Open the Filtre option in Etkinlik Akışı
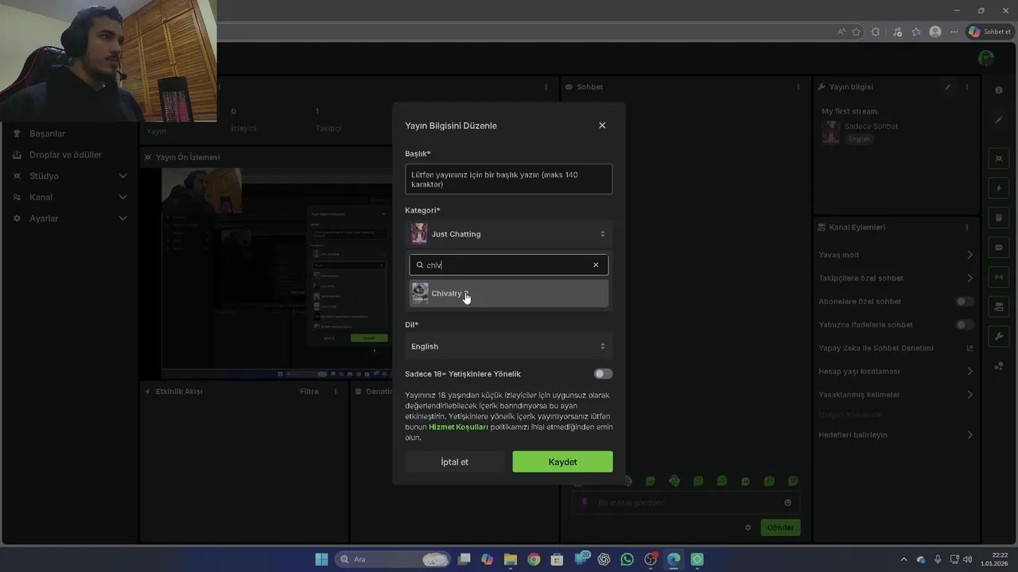Viewport: 1018px width, 572px height. (x=309, y=392)
